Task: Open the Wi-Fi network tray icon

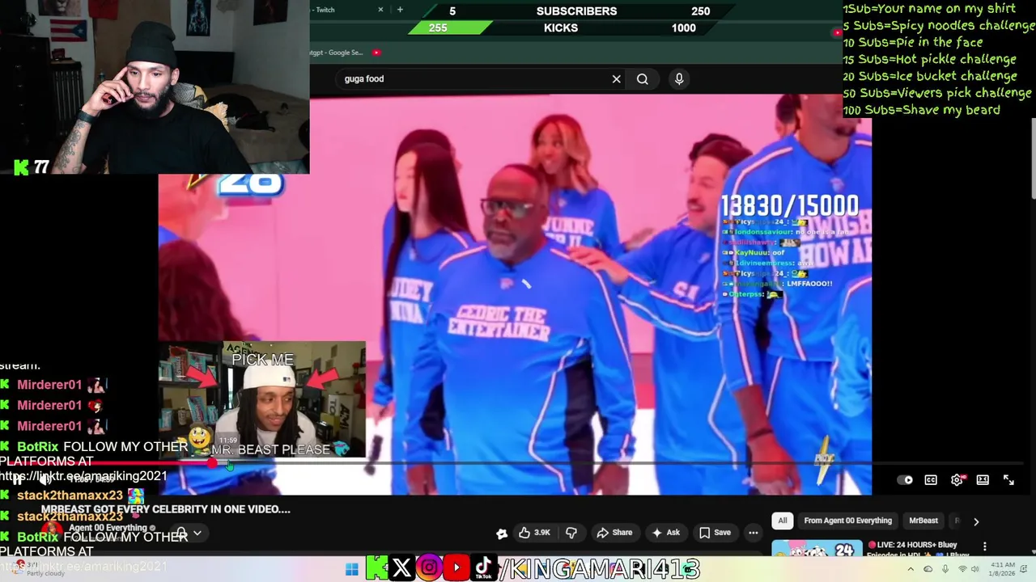Action: point(962,569)
